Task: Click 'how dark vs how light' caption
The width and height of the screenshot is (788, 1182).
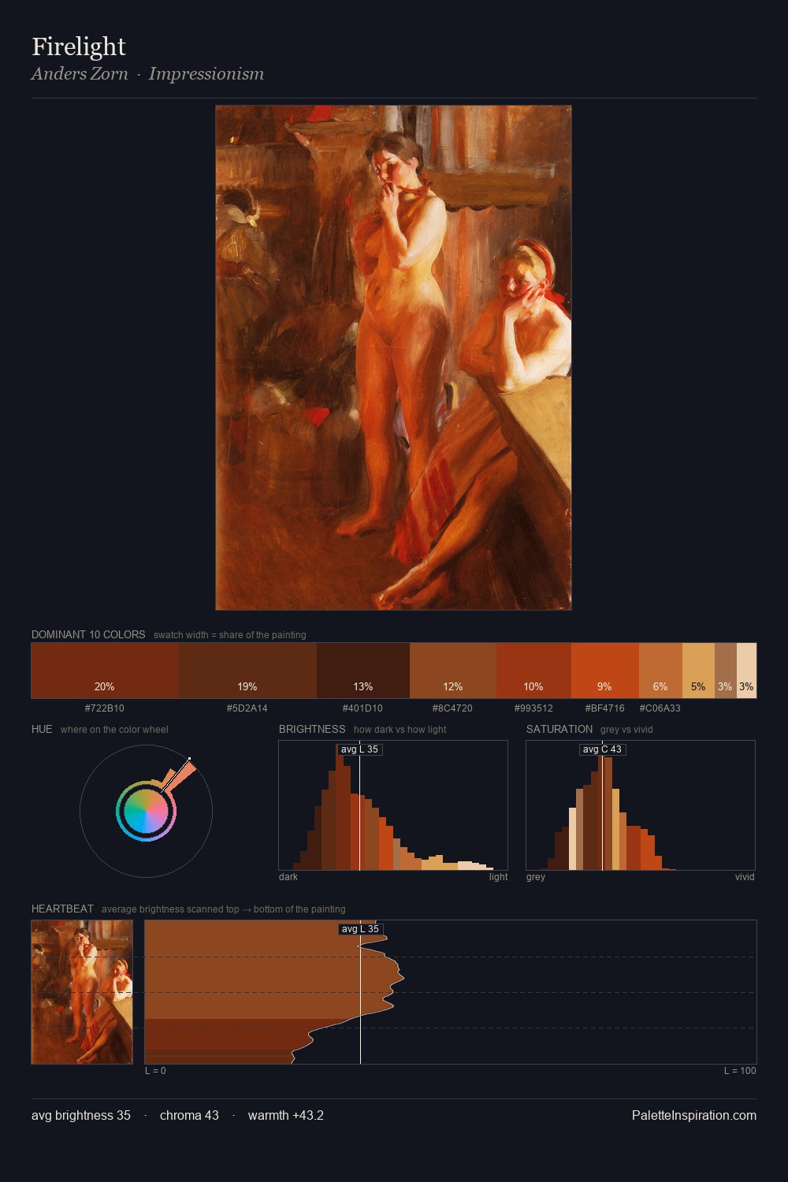Action: [400, 730]
